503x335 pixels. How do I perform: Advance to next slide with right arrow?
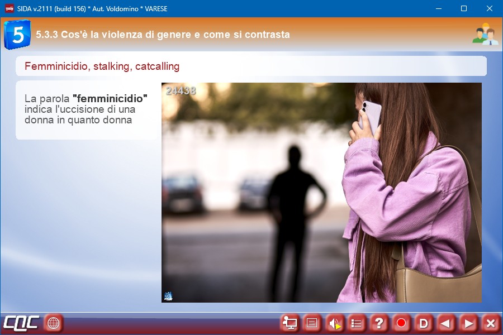[468, 323]
